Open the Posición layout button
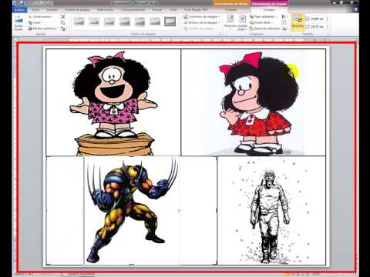Viewport: 370px width, 277px height. click(x=230, y=22)
